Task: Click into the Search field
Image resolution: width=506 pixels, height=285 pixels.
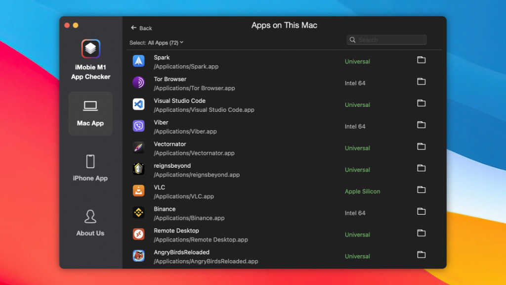Action: tap(386, 40)
